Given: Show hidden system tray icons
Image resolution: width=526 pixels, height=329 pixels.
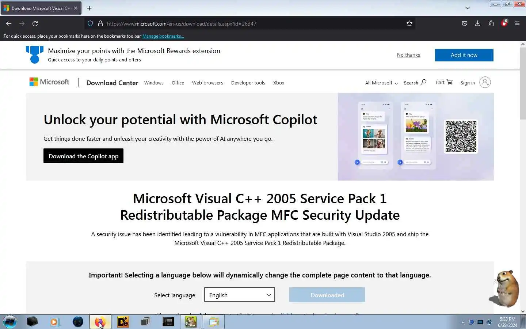Looking at the screenshot, I should 462,322.
